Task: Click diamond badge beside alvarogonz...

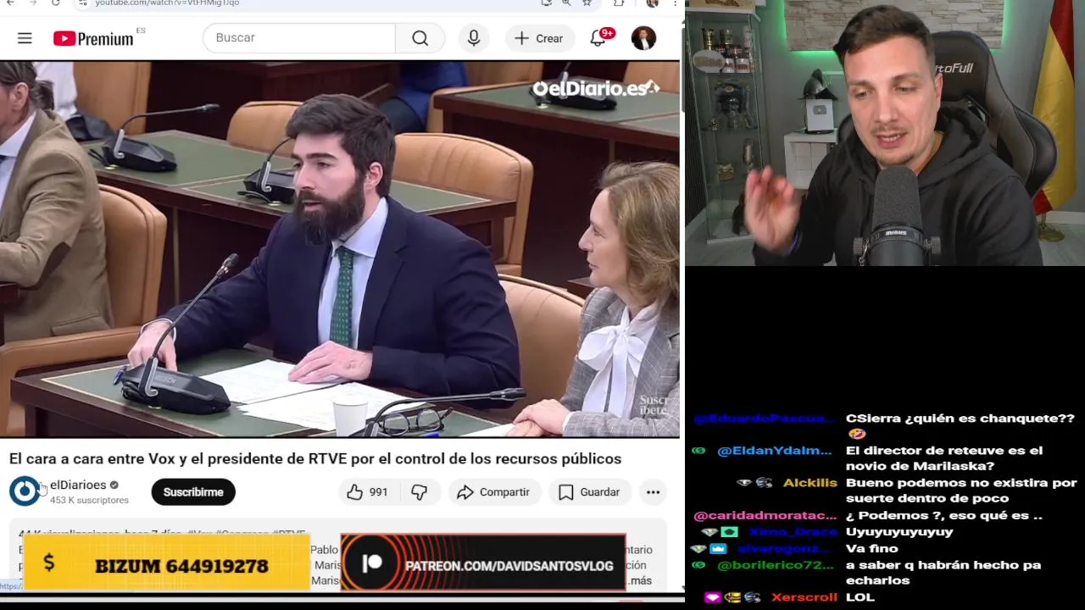Action: coord(698,549)
